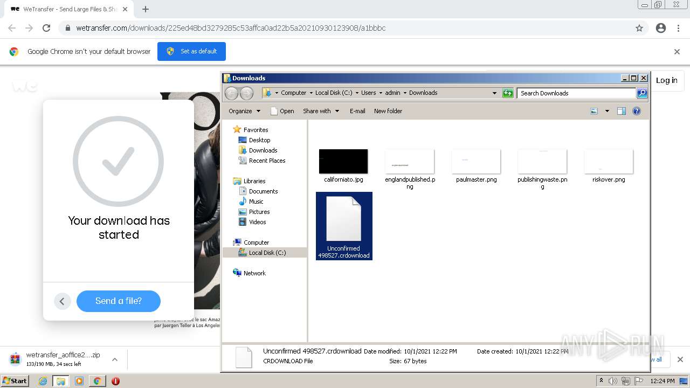This screenshot has width=690, height=388.
Task: Click Chrome's back navigation arrow
Action: coord(12,28)
